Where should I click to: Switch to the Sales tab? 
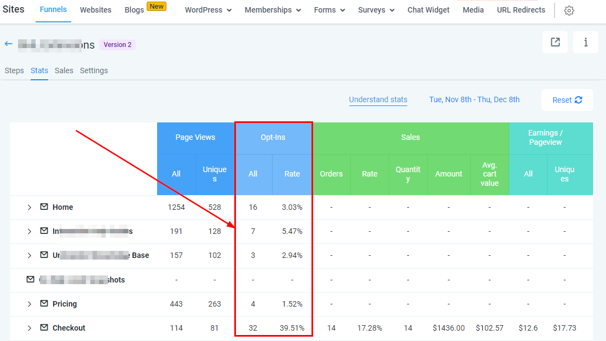(x=64, y=70)
